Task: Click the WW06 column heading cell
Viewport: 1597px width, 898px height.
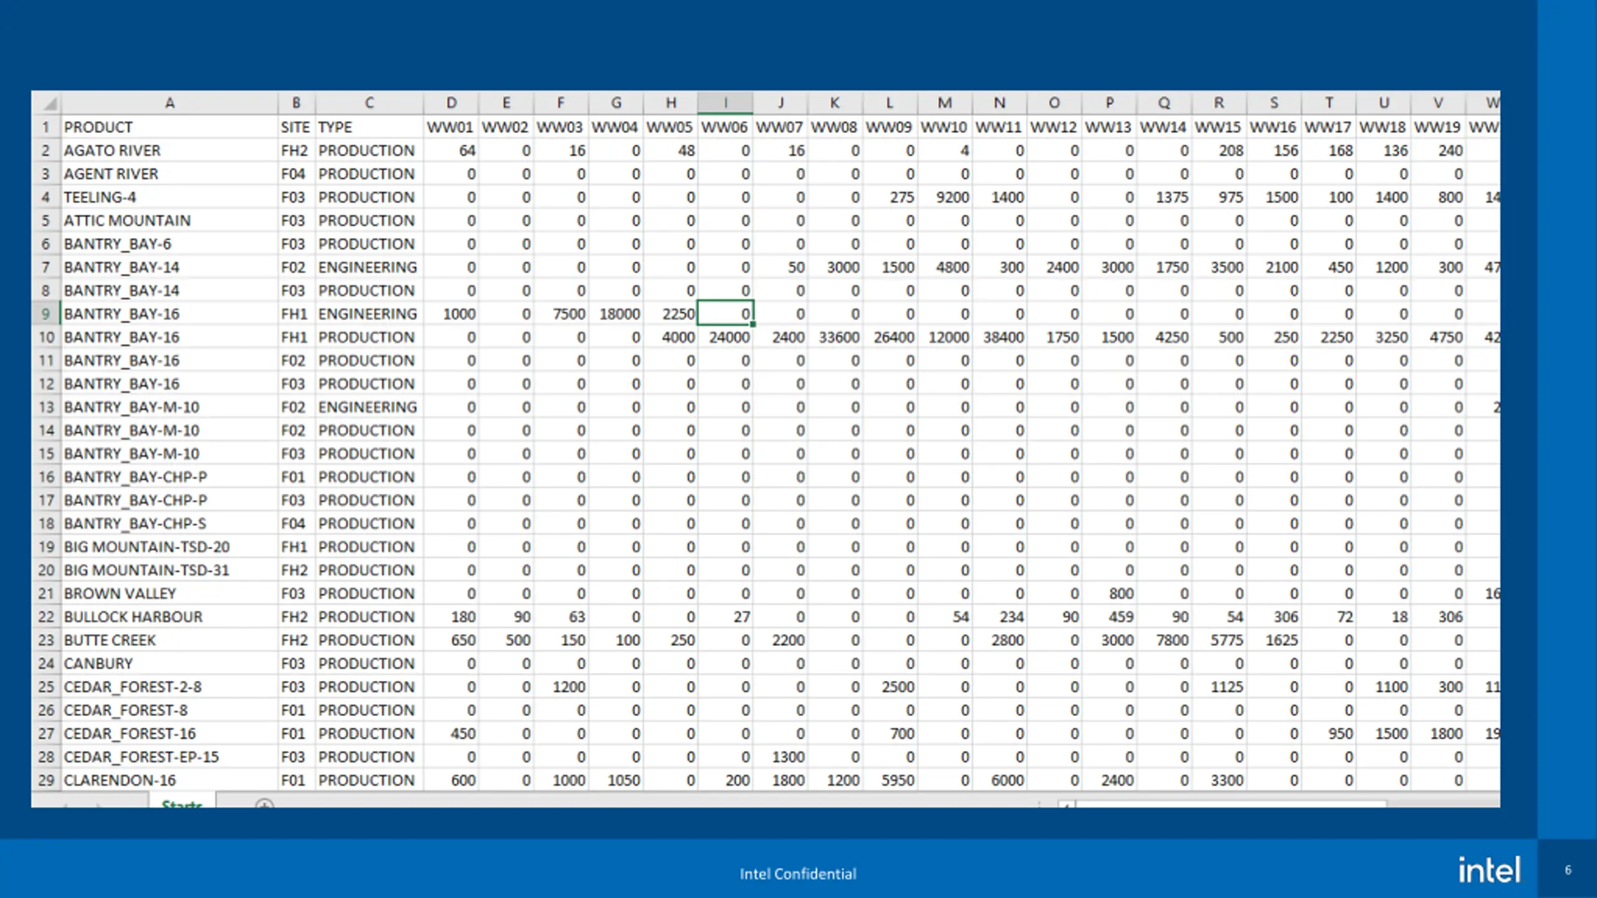Action: 725,127
